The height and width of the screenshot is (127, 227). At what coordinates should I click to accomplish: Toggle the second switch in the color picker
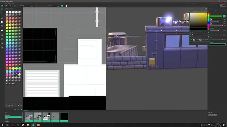click(200, 40)
